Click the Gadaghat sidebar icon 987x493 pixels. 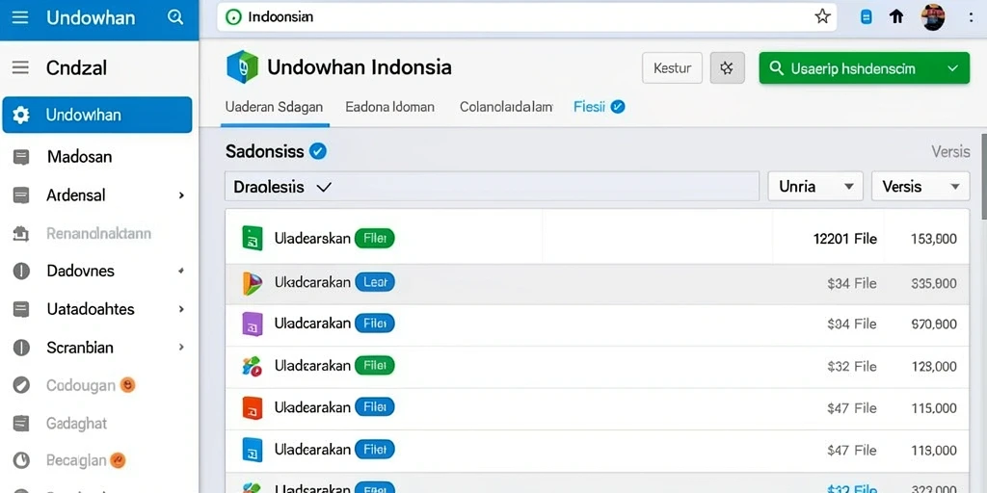click(21, 424)
